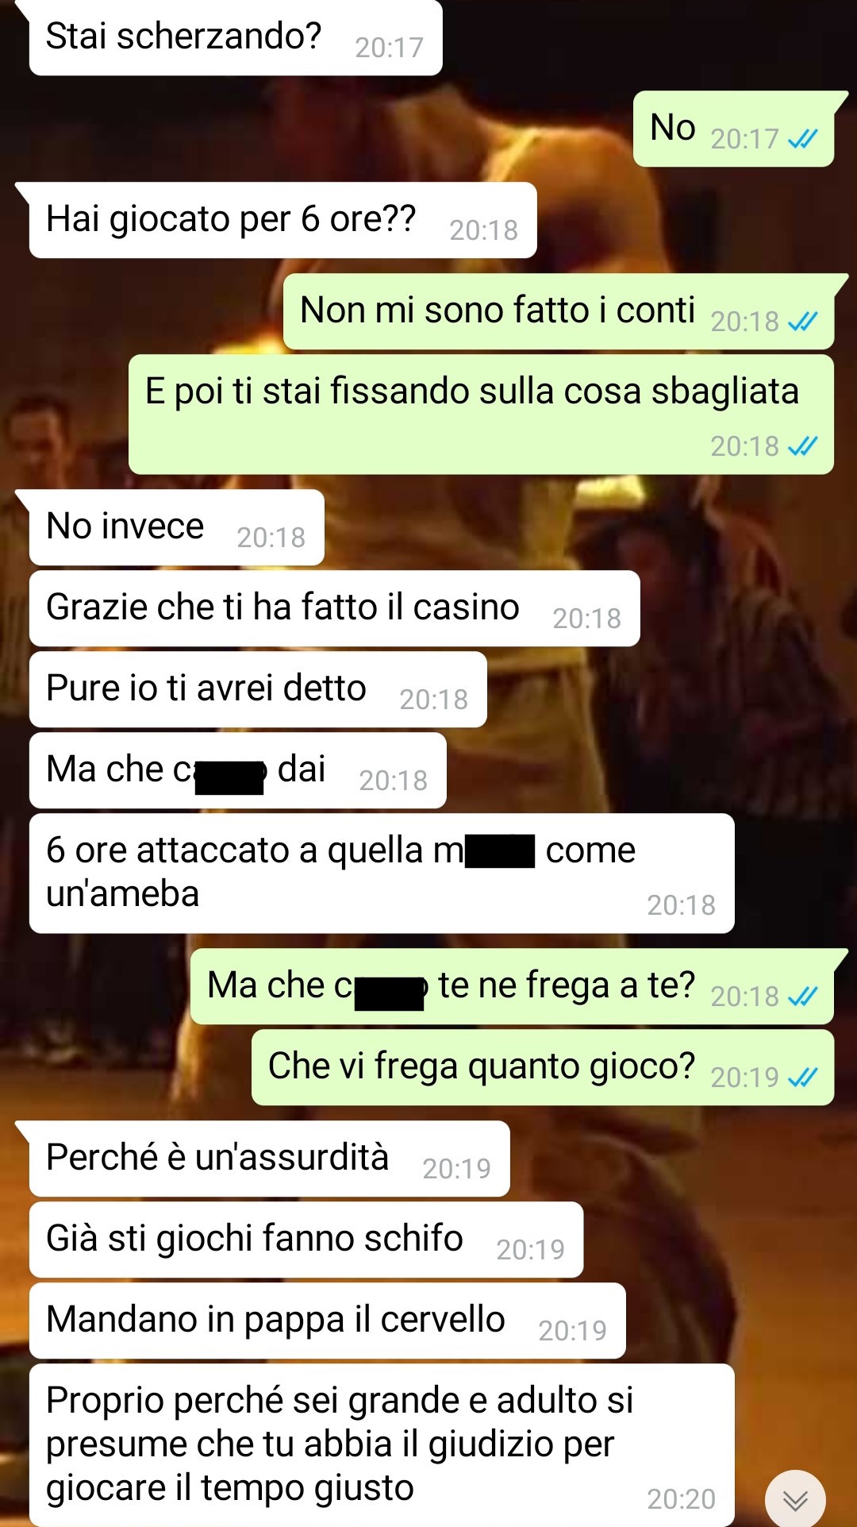Tap the 'Già sti giochi fanno schifo' message

(x=306, y=1240)
